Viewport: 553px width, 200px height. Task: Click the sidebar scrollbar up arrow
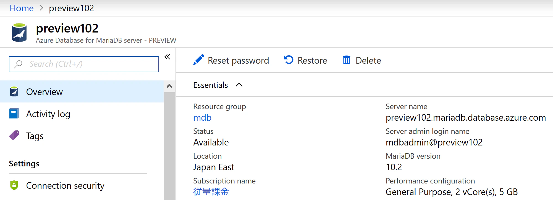click(169, 86)
